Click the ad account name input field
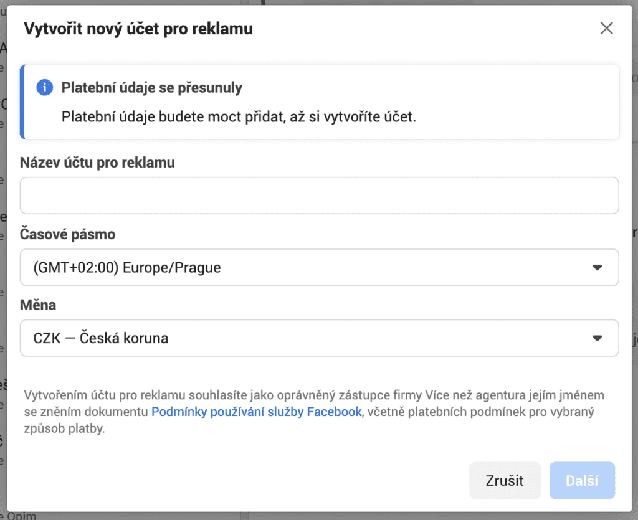This screenshot has height=520, width=638. coord(319,196)
